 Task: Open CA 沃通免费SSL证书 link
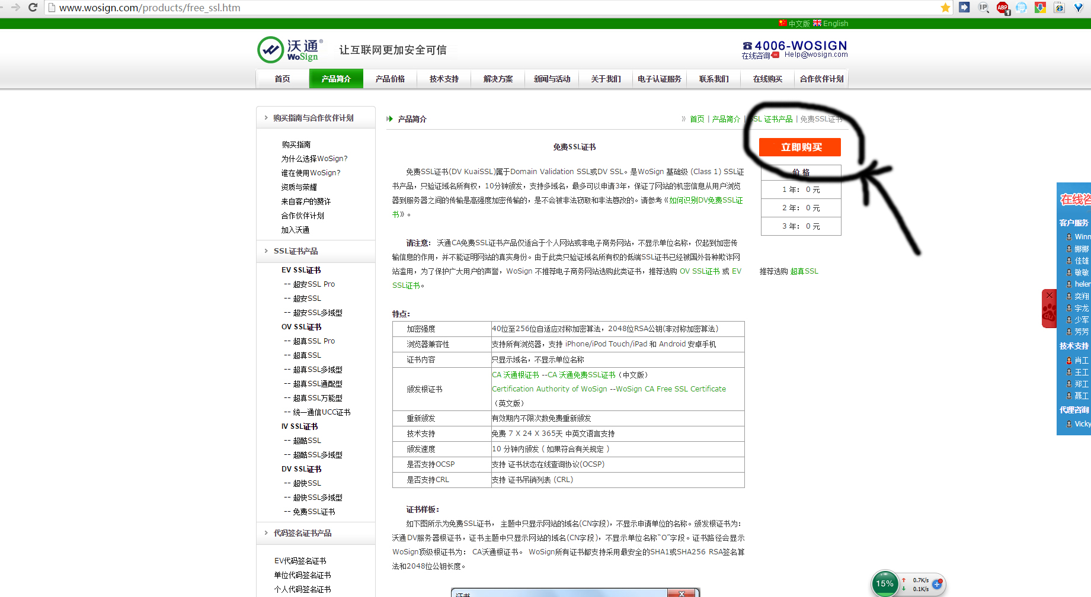click(581, 375)
